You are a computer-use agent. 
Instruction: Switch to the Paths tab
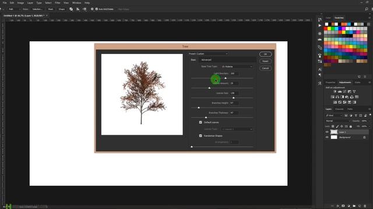[350, 109]
